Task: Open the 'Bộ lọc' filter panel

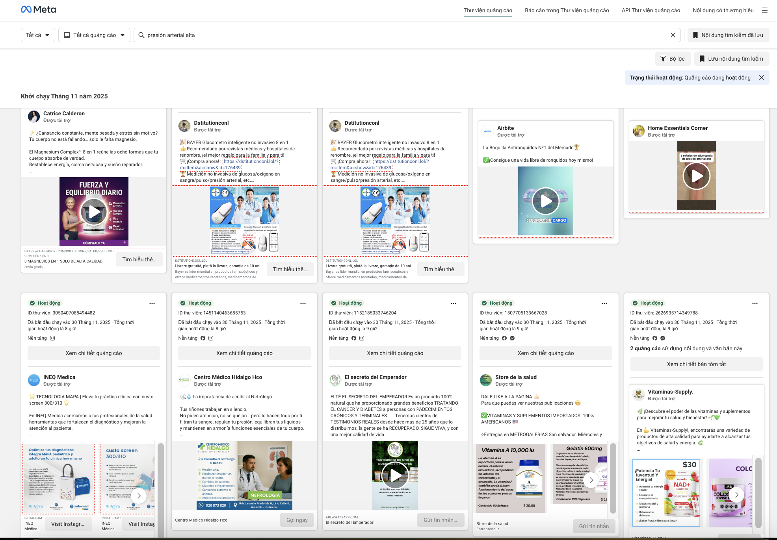Action: point(673,59)
